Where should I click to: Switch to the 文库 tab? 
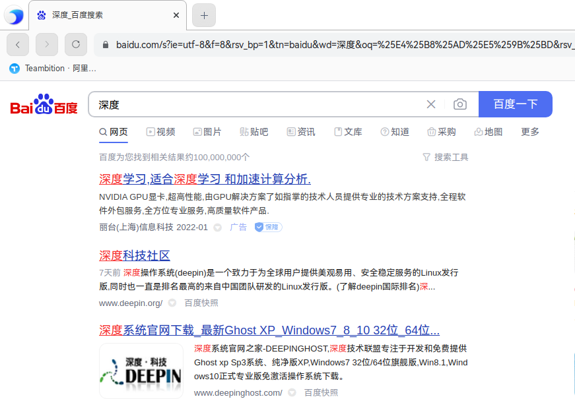(x=348, y=132)
